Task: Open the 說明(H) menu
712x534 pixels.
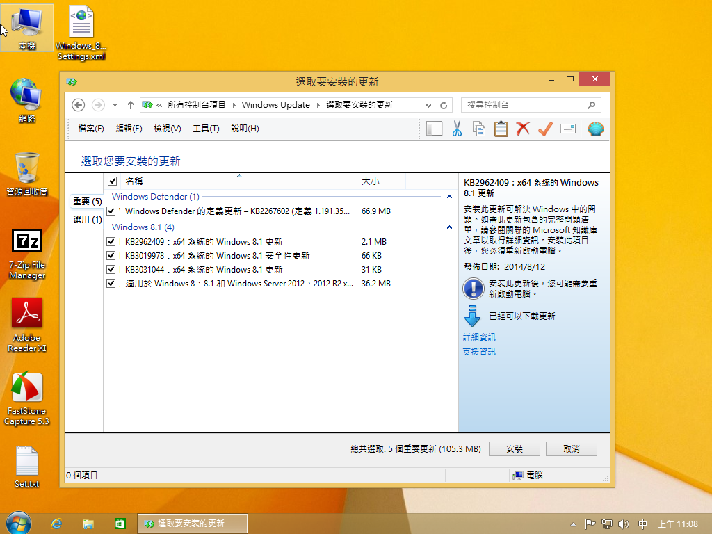Action: 245,129
